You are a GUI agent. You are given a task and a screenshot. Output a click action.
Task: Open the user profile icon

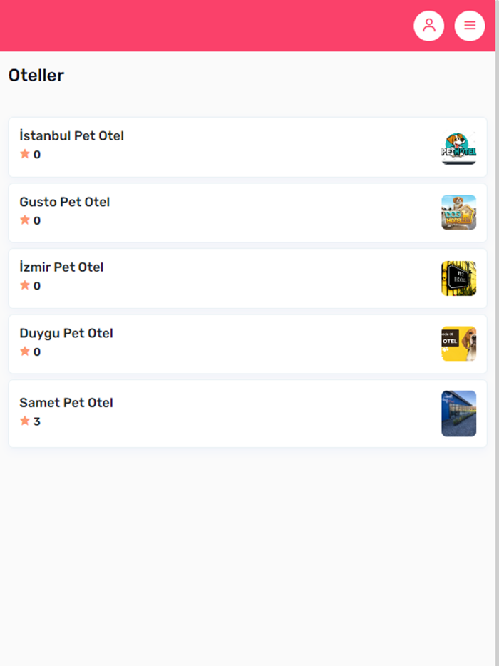[428, 26]
